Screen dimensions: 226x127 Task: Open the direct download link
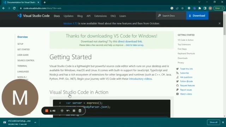[x=130, y=42]
